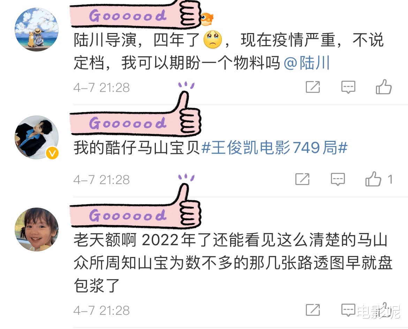The width and height of the screenshot is (408, 329).
Task: Reply to the 老天额啊 2022年 comment
Action: pos(348,310)
